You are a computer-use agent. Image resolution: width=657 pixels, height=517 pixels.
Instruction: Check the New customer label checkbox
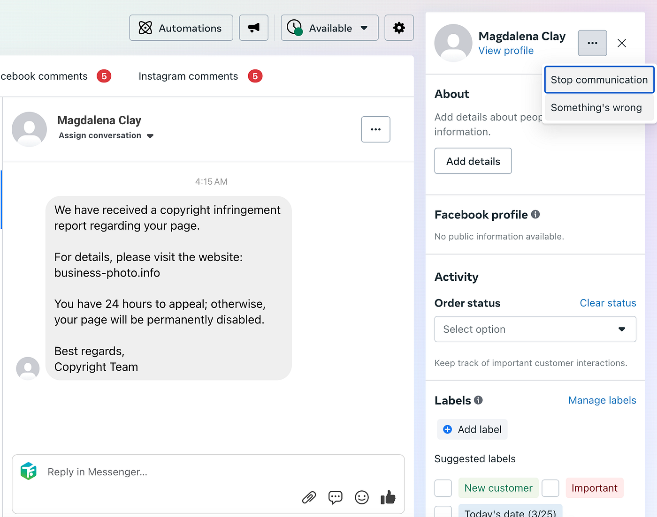(x=443, y=488)
